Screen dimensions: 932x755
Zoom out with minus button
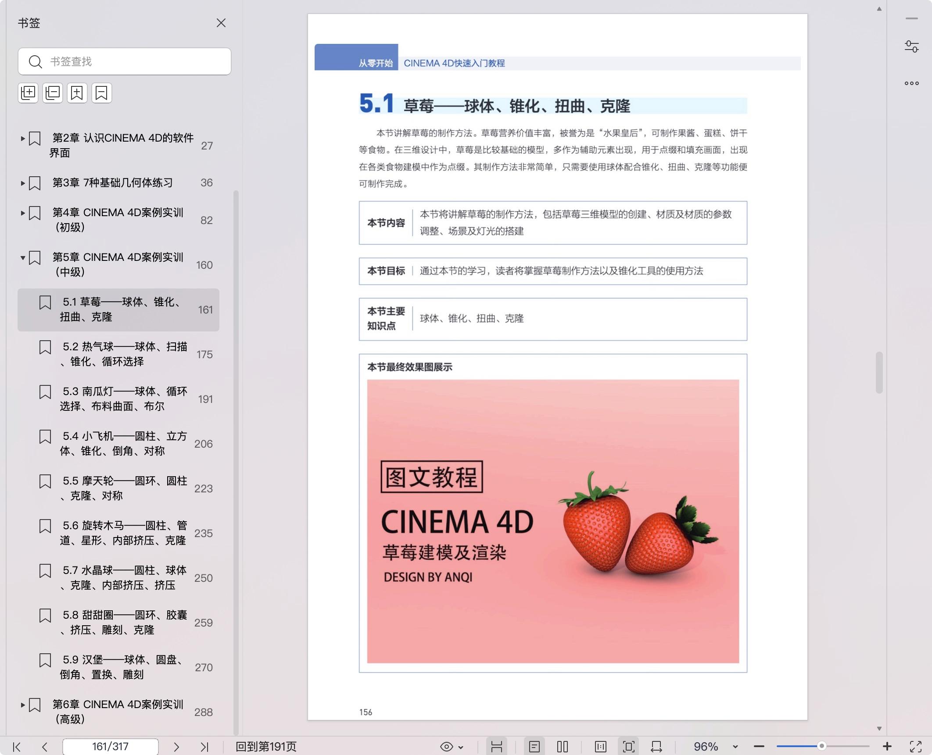[759, 747]
